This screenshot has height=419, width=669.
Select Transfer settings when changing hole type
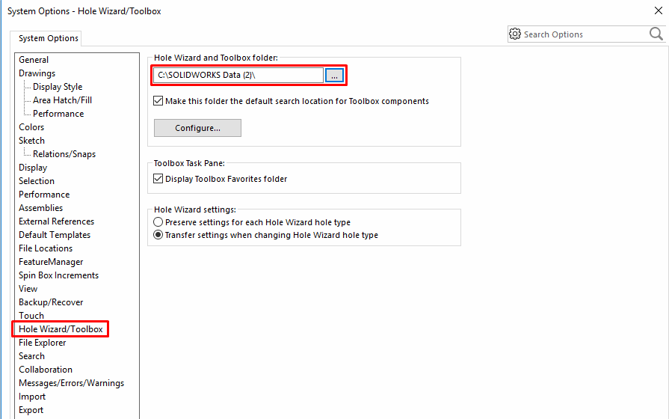(x=158, y=235)
